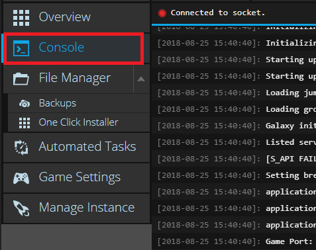The image size is (316, 250).
Task: Open the Overview menu item
Action: (x=76, y=18)
